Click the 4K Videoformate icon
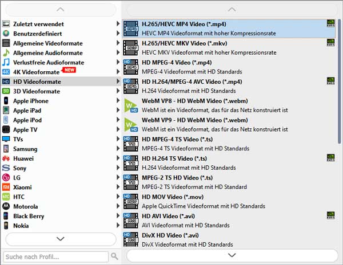Viewport: 343px width, 265px height. 6,72
